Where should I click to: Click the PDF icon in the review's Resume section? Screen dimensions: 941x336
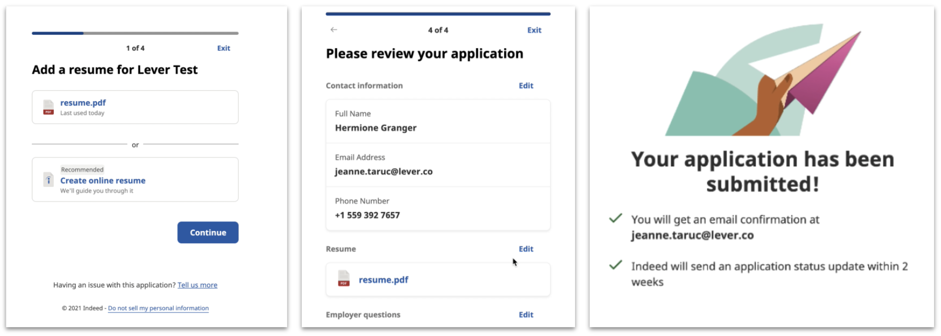point(343,279)
